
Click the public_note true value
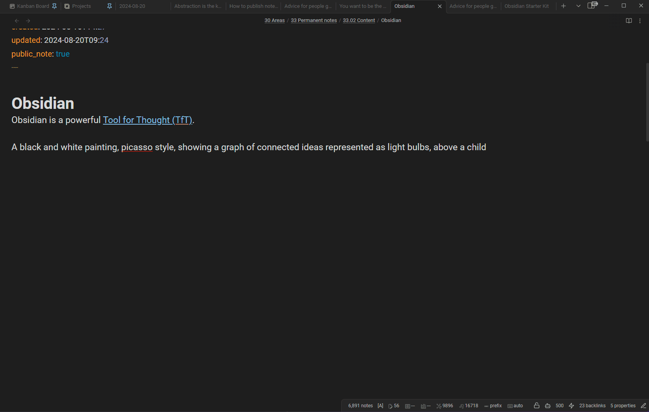click(x=63, y=54)
